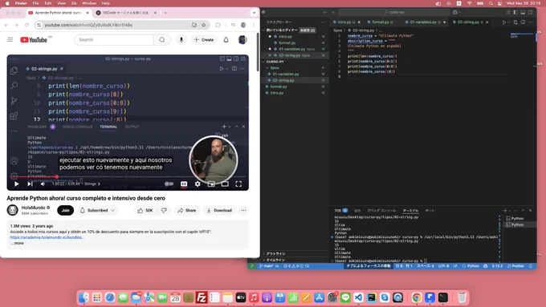Image resolution: width=546 pixels, height=307 pixels.
Task: Click the main branch in VS Code status bar
Action: click(x=266, y=266)
